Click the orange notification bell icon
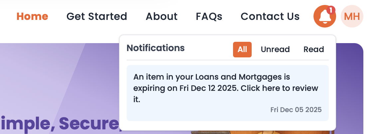The width and height of the screenshot is (373, 134). 325,16
